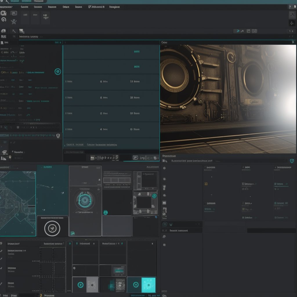Click inside the speaker render viewport
This screenshot has height=297, width=297.
(x=228, y=99)
